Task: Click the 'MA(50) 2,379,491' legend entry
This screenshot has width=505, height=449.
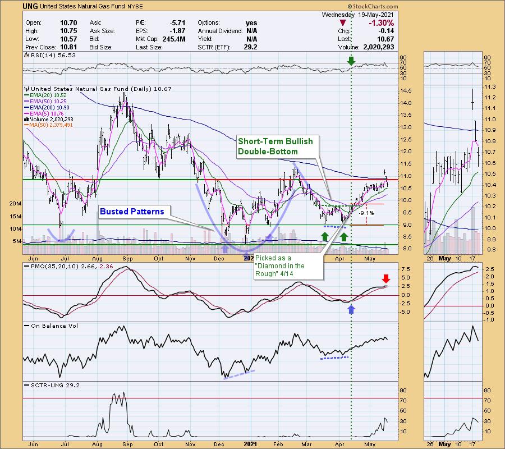Action: (49, 125)
